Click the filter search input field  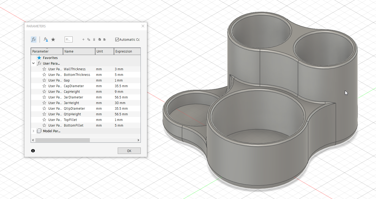pos(69,39)
